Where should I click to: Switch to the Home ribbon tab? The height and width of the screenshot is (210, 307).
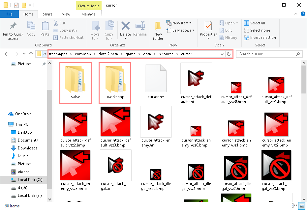pos(28,14)
